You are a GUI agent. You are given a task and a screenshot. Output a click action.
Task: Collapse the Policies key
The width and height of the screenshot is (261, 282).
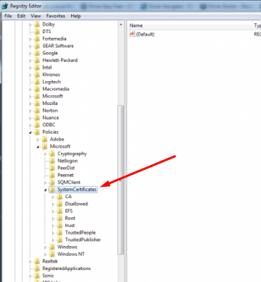[30, 133]
